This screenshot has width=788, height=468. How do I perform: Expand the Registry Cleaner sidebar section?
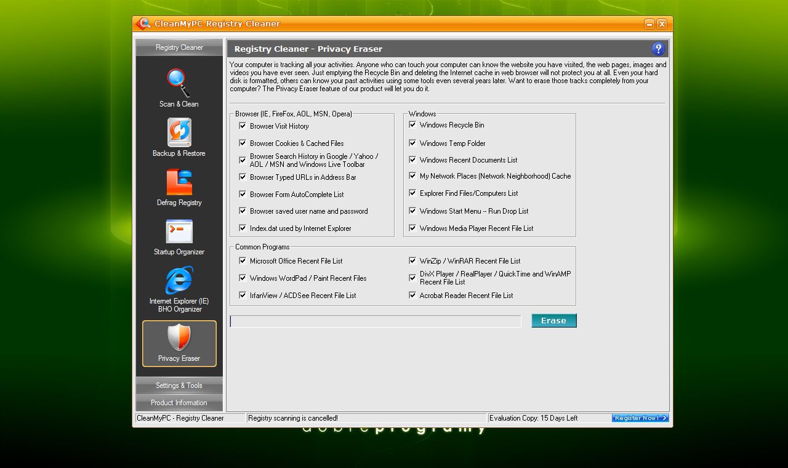pyautogui.click(x=179, y=47)
